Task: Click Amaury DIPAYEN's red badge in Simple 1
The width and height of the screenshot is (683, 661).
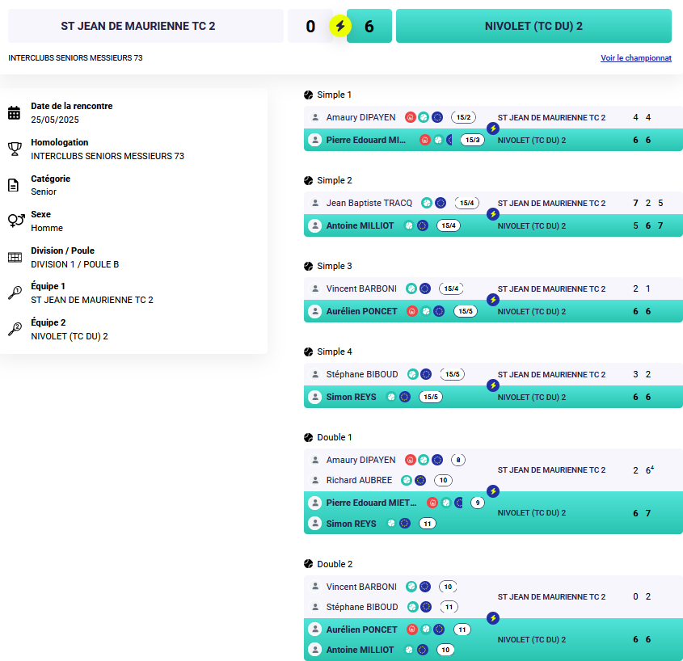Action: (410, 117)
